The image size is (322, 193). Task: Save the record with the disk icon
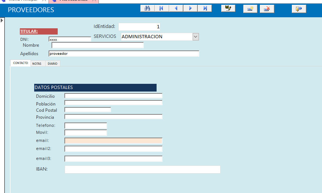coord(228,8)
